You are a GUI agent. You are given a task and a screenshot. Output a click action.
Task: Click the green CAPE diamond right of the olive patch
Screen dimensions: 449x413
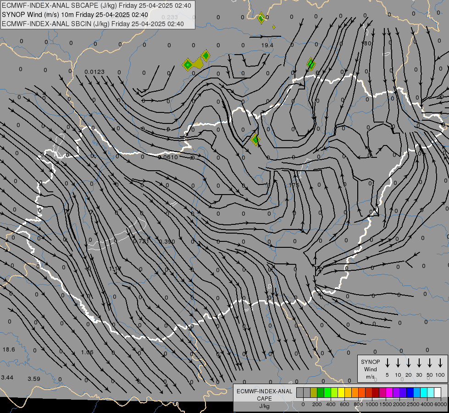click(x=205, y=56)
